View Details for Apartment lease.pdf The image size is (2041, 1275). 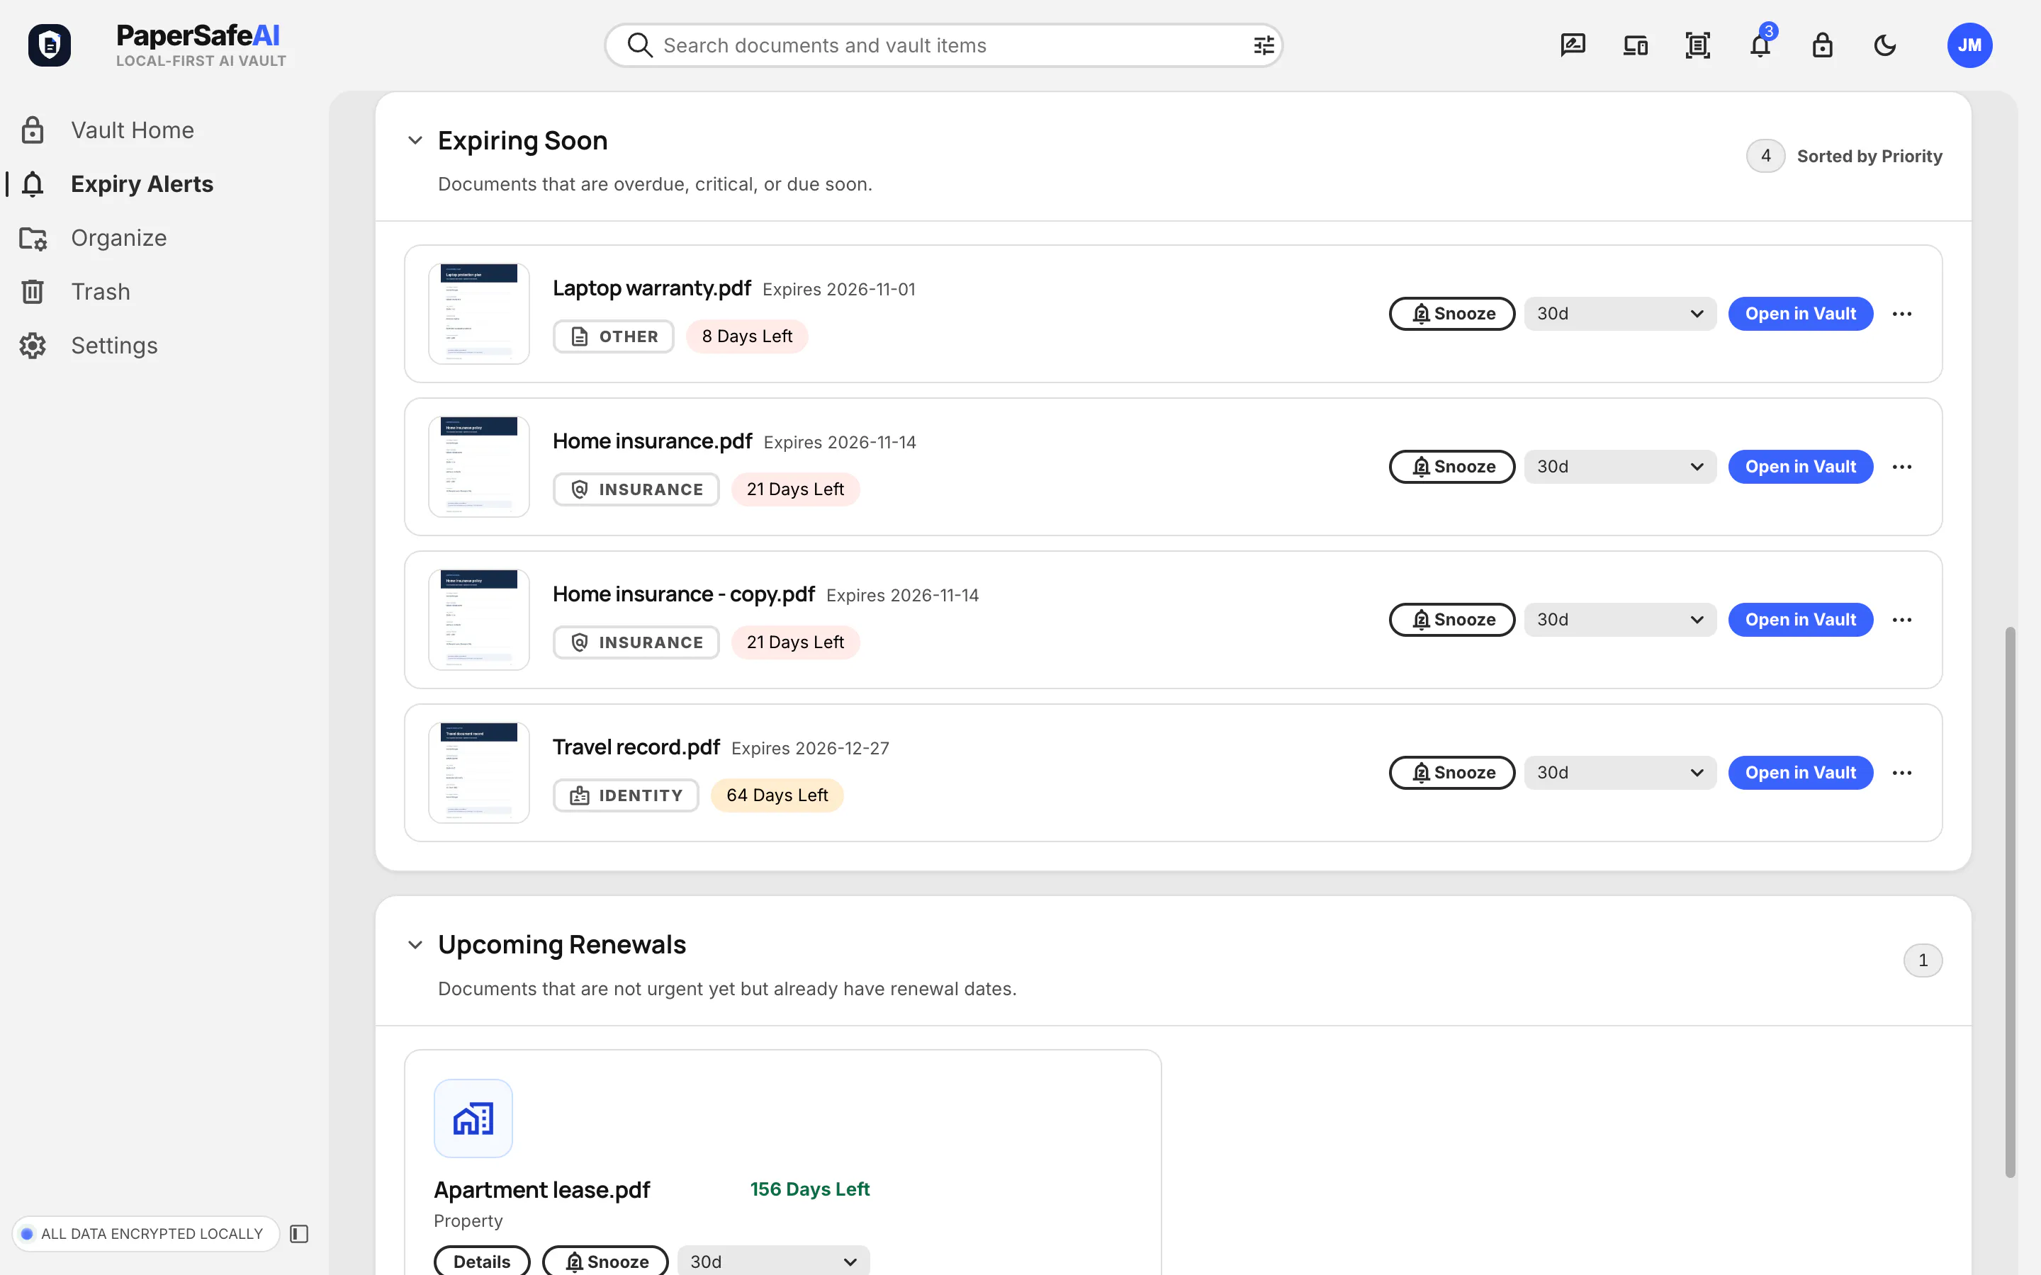[482, 1261]
